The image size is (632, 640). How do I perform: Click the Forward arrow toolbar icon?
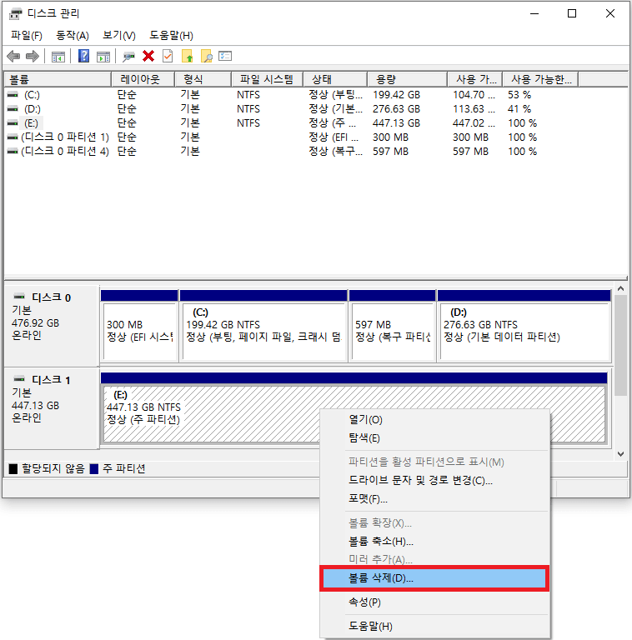[33, 57]
